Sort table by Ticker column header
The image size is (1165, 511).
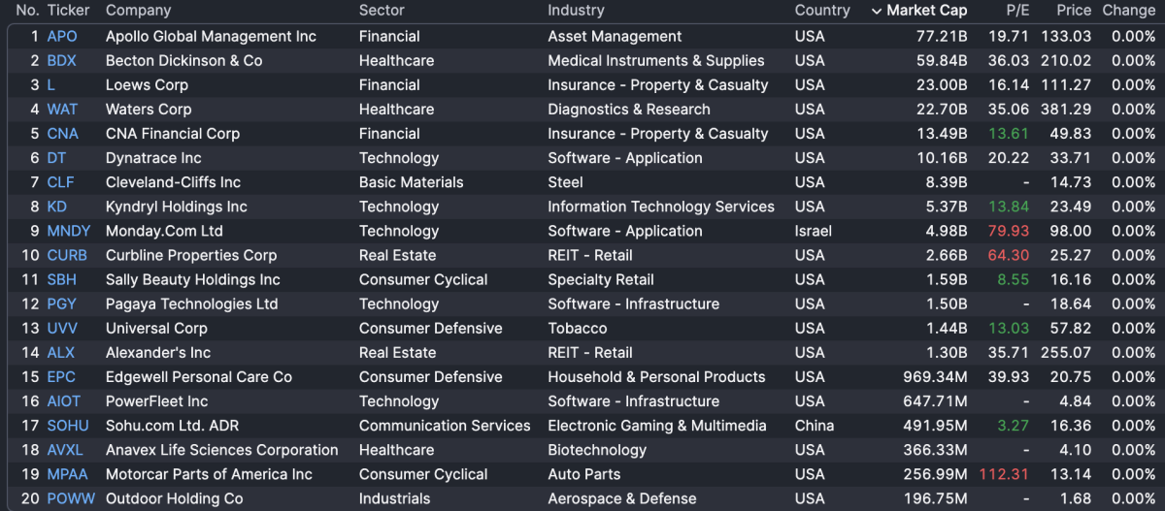click(68, 11)
